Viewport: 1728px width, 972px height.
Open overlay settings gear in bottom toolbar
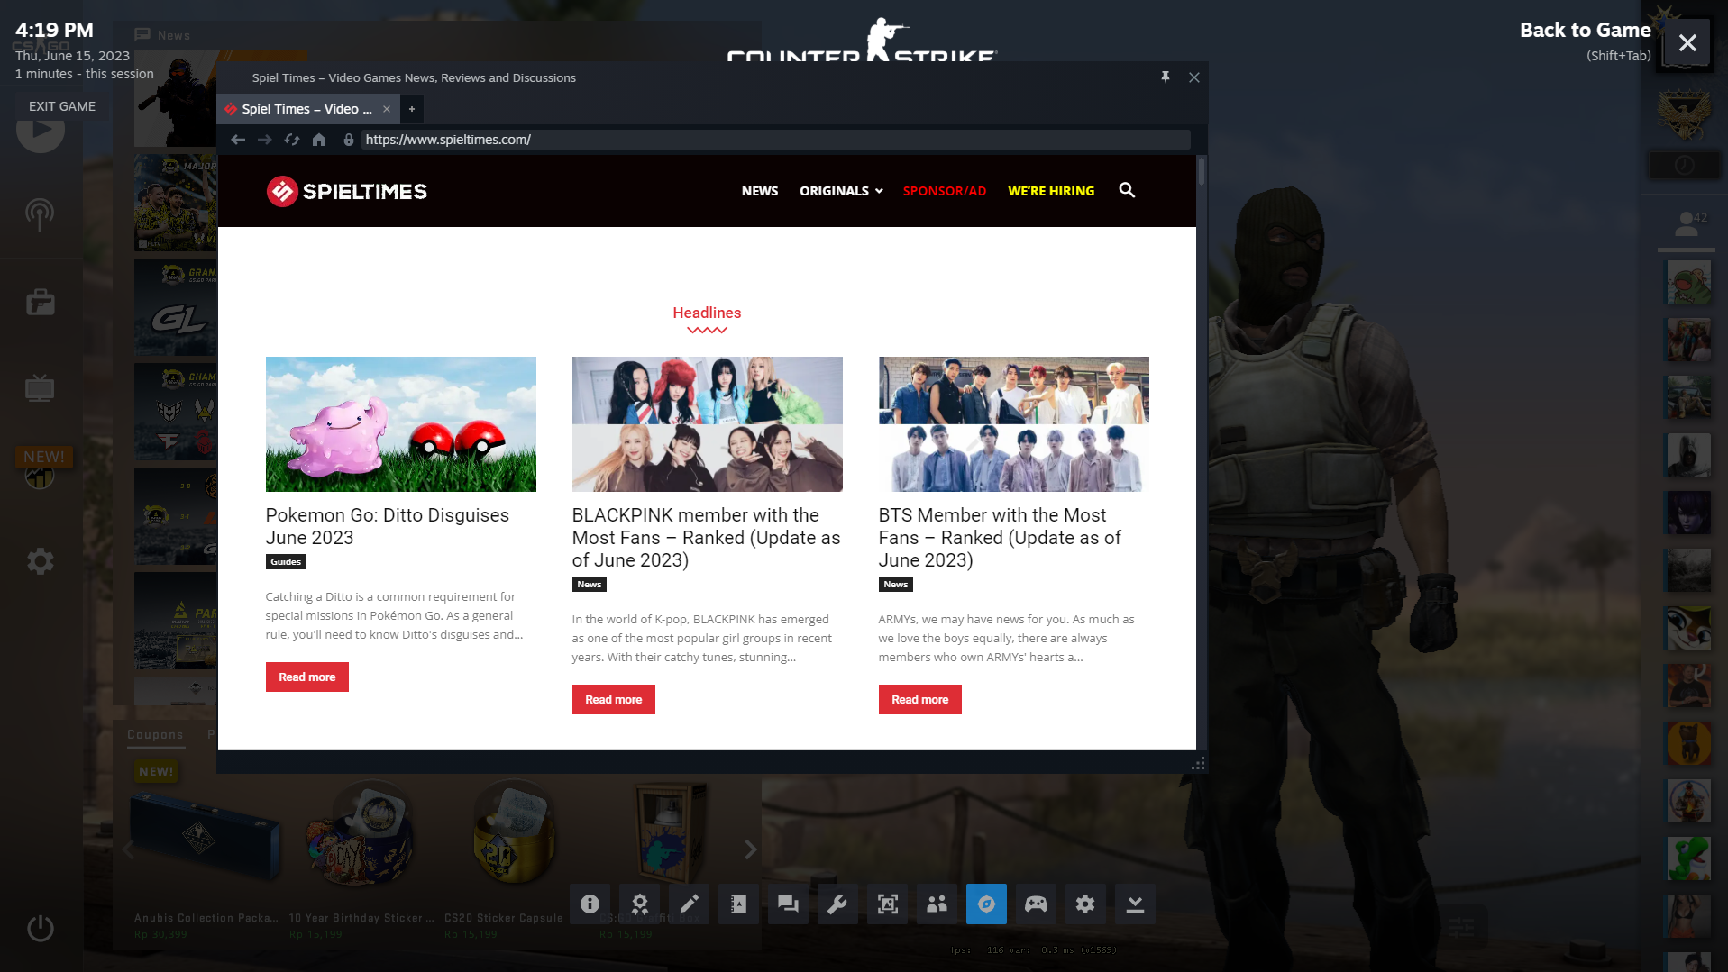click(1085, 904)
